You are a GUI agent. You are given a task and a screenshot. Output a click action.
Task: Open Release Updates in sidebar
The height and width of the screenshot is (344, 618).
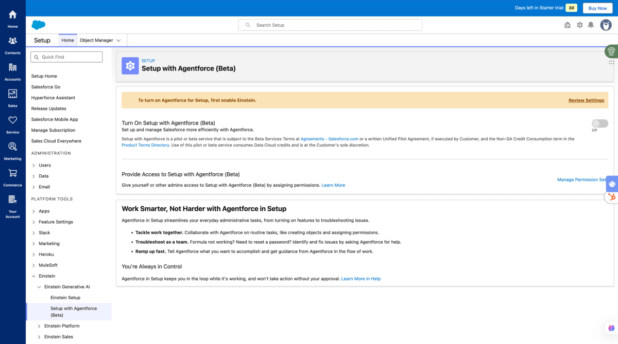point(49,108)
